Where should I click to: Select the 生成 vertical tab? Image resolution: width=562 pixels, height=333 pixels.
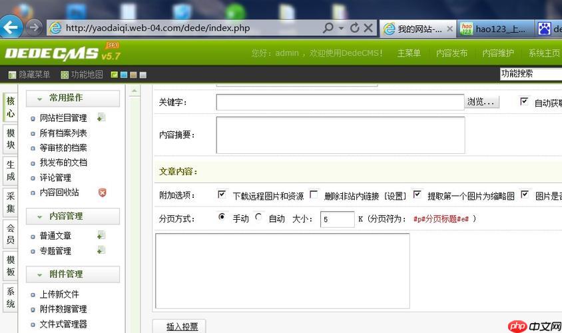pos(11,170)
